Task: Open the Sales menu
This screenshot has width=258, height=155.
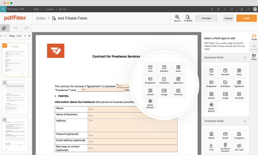Action: click(x=38, y=9)
